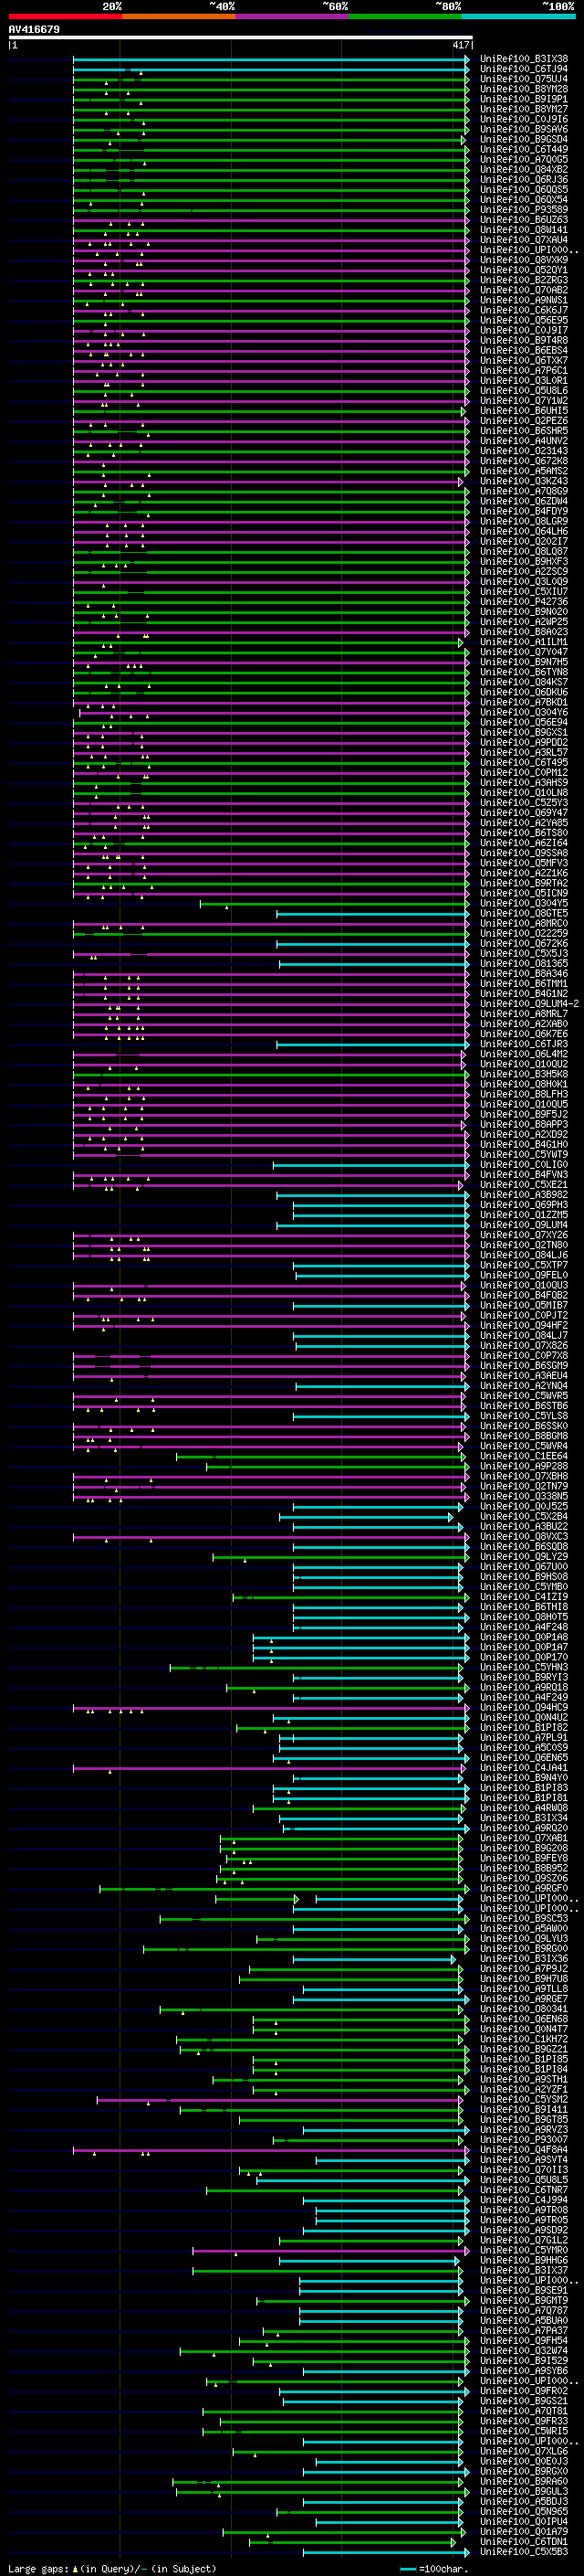
Task: Click the UniRef100_B8LFH3 label
Action: click(x=524, y=1094)
